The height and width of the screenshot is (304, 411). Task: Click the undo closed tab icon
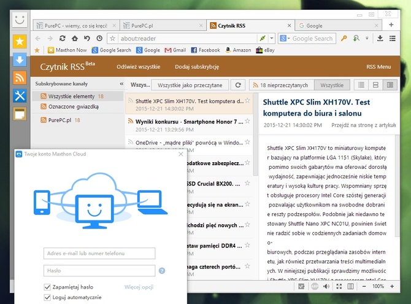(x=87, y=38)
